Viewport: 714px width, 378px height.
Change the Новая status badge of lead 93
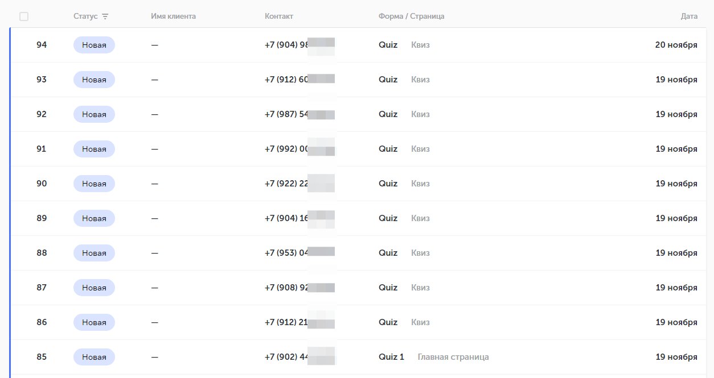coord(94,80)
